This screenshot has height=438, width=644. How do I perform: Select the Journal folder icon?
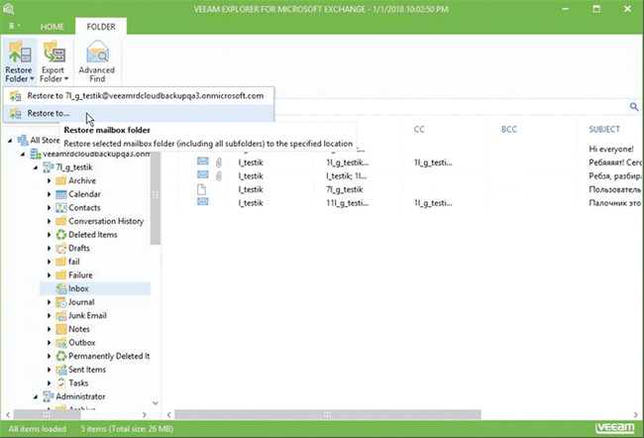[x=60, y=302]
